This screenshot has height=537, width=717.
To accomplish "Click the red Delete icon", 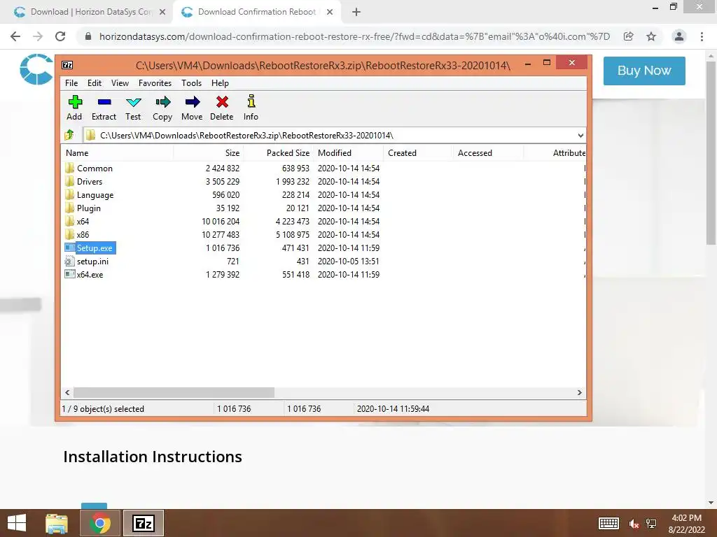I will coord(222,102).
